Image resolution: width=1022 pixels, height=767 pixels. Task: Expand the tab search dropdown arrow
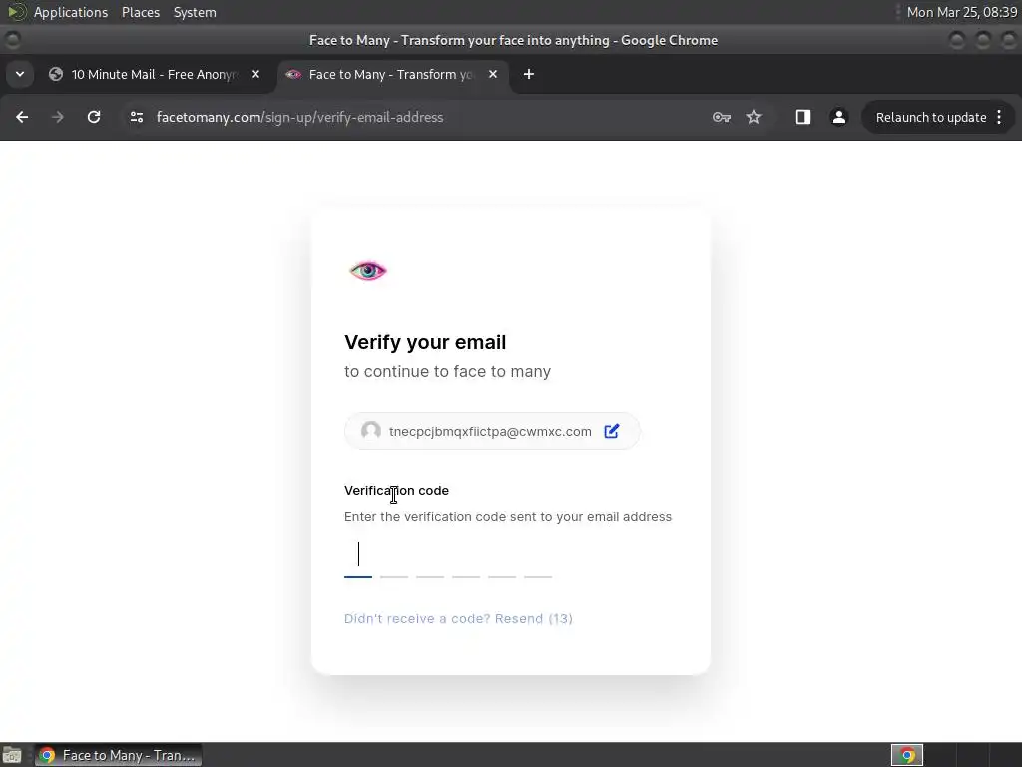point(20,74)
